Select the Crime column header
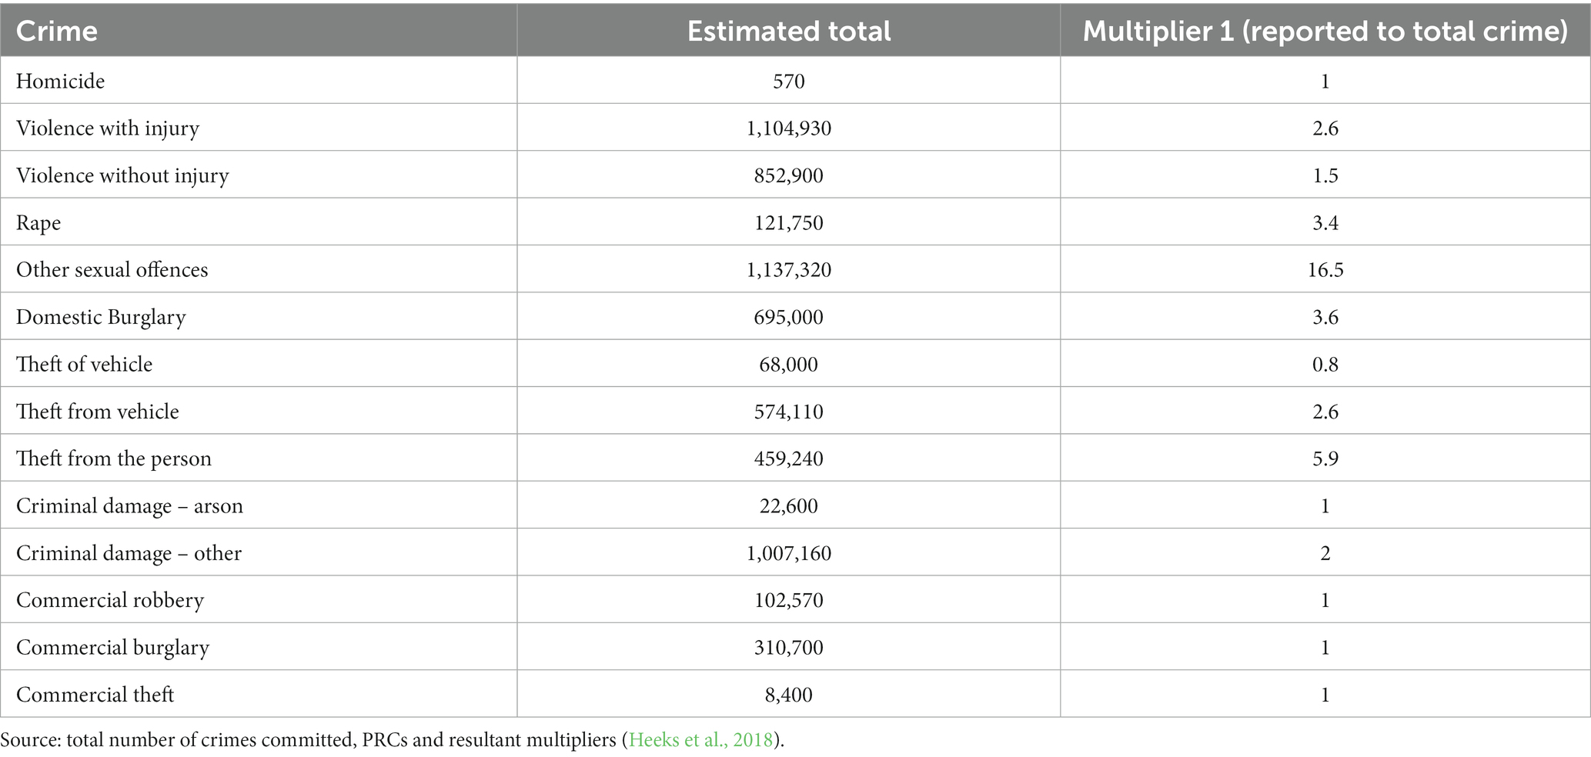 coord(57,31)
